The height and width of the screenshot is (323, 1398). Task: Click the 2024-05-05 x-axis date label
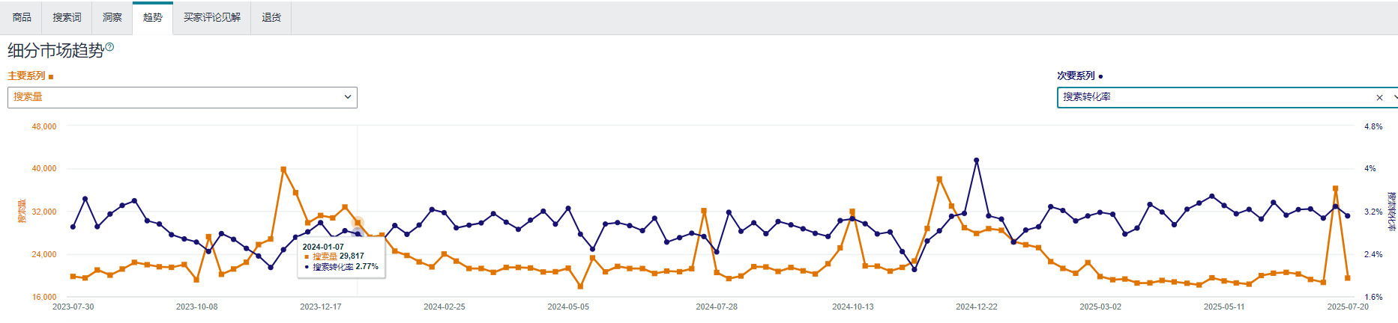point(568,307)
